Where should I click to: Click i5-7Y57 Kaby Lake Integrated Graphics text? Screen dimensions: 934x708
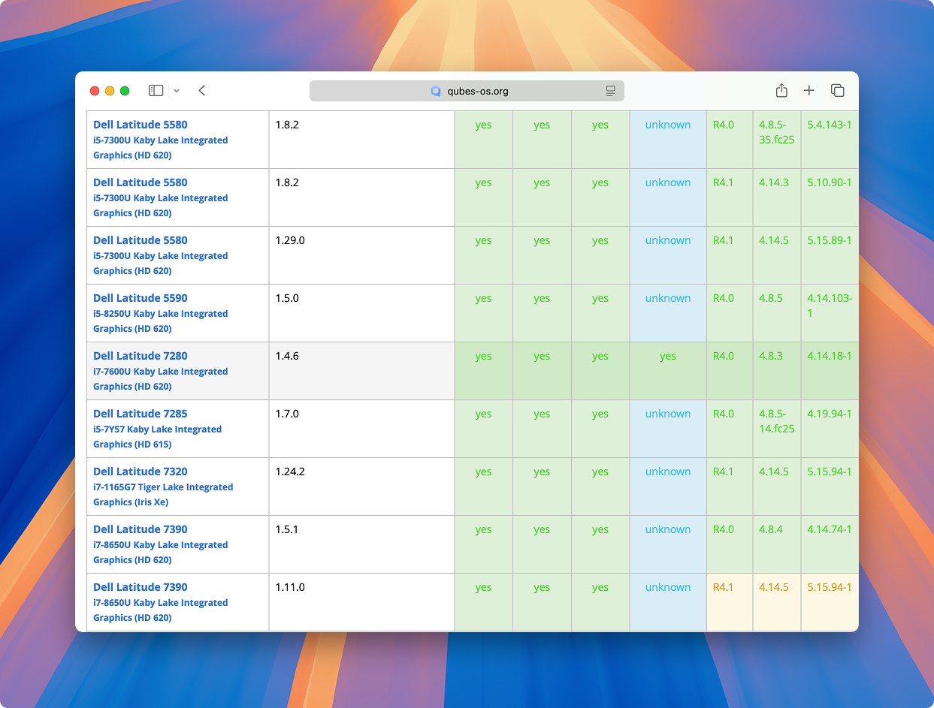click(x=158, y=437)
